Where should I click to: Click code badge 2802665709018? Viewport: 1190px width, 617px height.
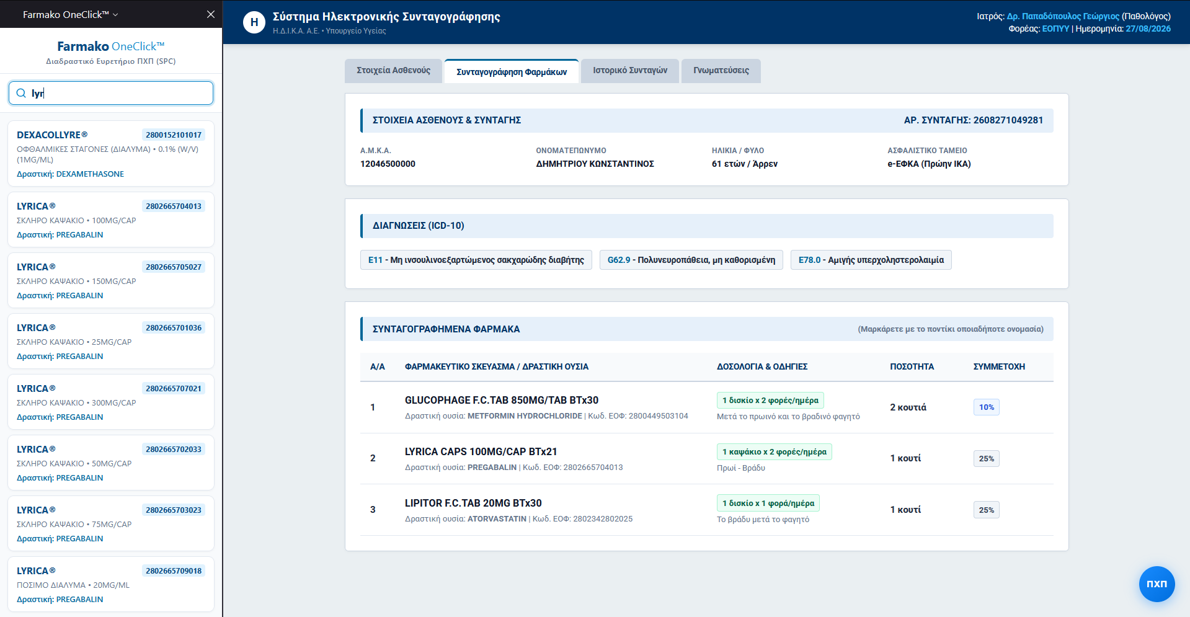pyautogui.click(x=174, y=571)
